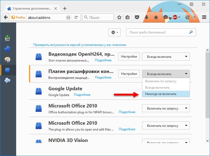Image resolution: width=210 pixels, height=156 pixels.
Task: Open 'Подробнее' for Office Authorization plug-in
Action: [127, 112]
